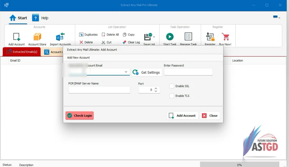The width and height of the screenshot is (289, 167).
Task: Click the application icon in the title bar
Action: click(x=7, y=5)
